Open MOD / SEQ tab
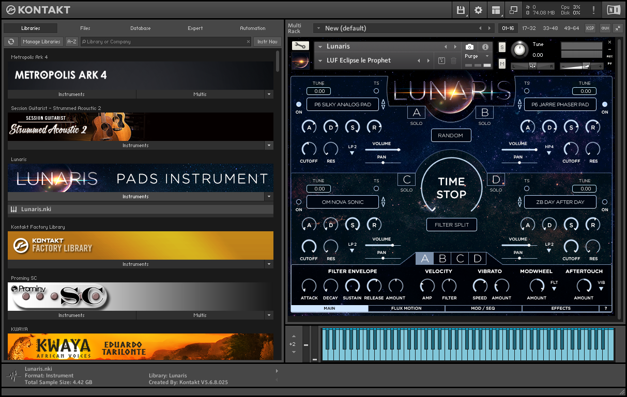 483,308
